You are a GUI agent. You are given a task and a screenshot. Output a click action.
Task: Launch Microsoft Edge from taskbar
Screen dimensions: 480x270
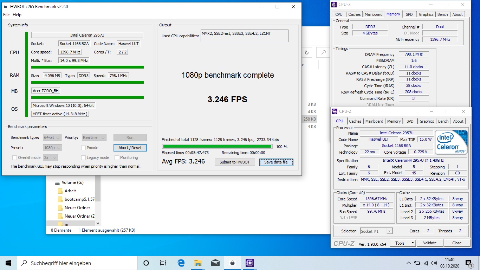[181, 263]
